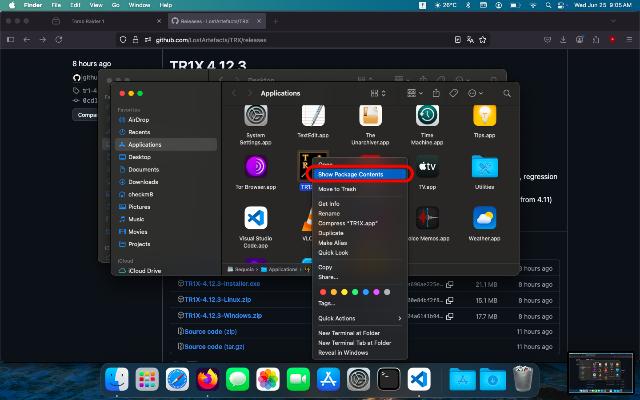This screenshot has width=640, height=400.
Task: Choose Make Alias
Action: click(x=360, y=243)
